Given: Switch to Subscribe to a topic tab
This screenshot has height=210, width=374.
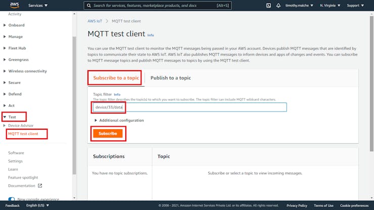Looking at the screenshot, I should pos(116,78).
